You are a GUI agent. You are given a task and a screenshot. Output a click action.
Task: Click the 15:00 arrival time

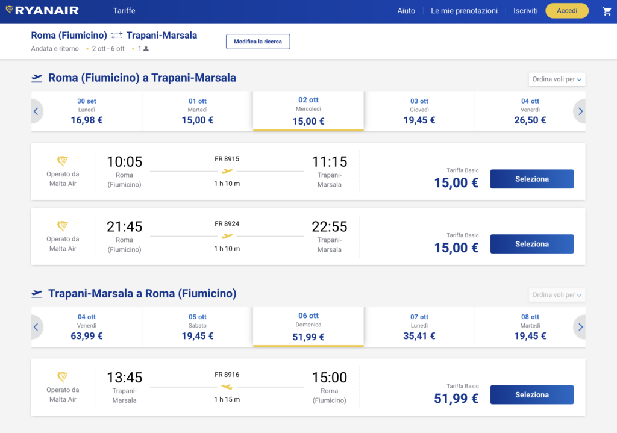coord(330,378)
